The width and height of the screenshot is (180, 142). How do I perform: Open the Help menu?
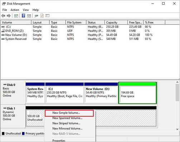pyautogui.click(x=35, y=10)
